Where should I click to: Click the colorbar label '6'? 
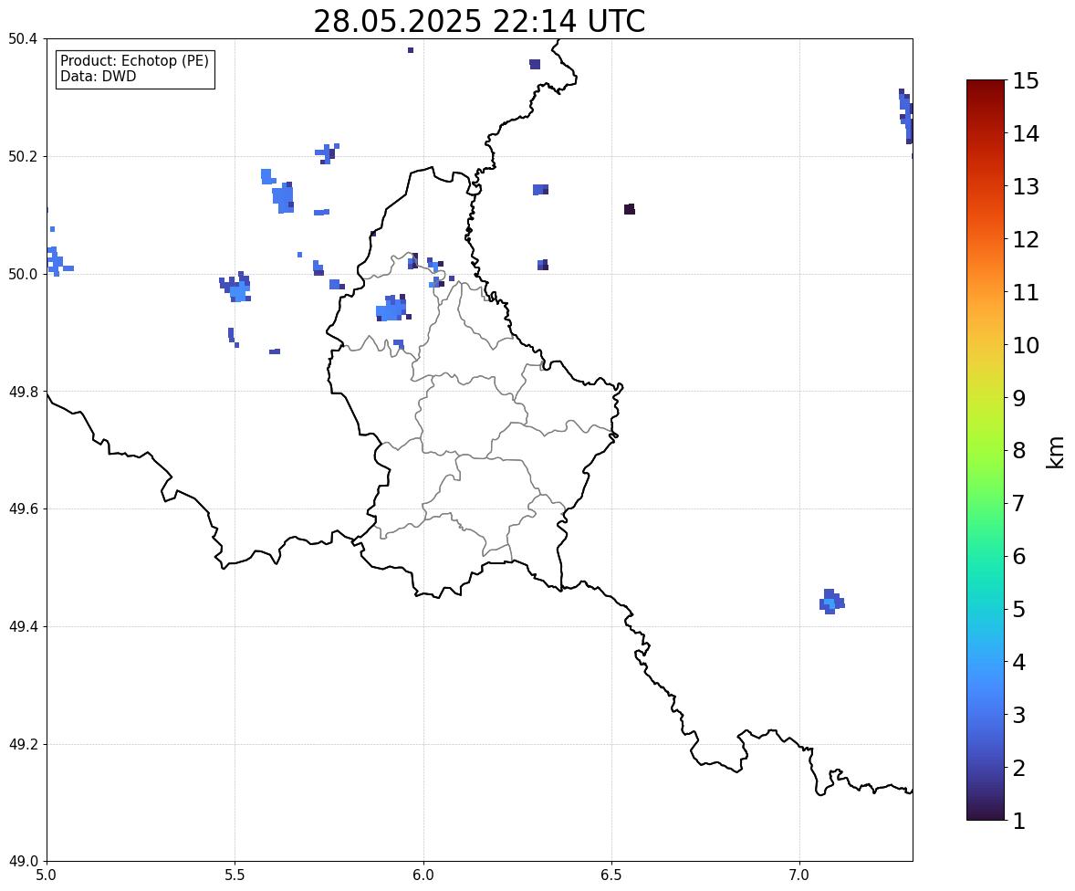point(1019,556)
